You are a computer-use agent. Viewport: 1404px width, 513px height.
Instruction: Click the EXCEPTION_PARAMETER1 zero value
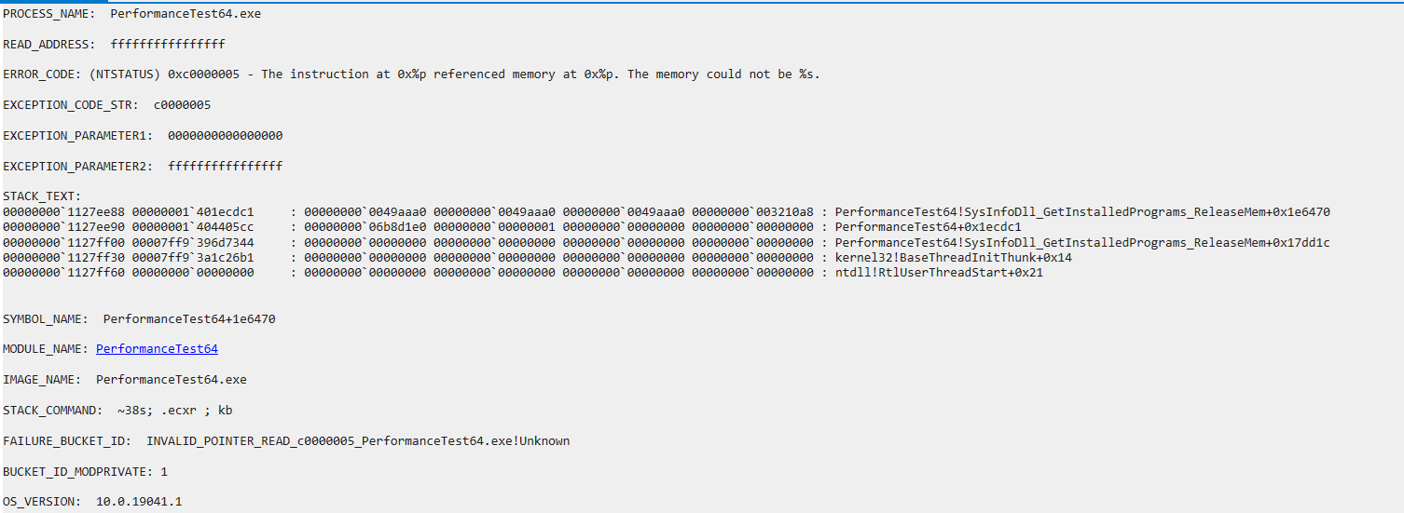pos(225,136)
